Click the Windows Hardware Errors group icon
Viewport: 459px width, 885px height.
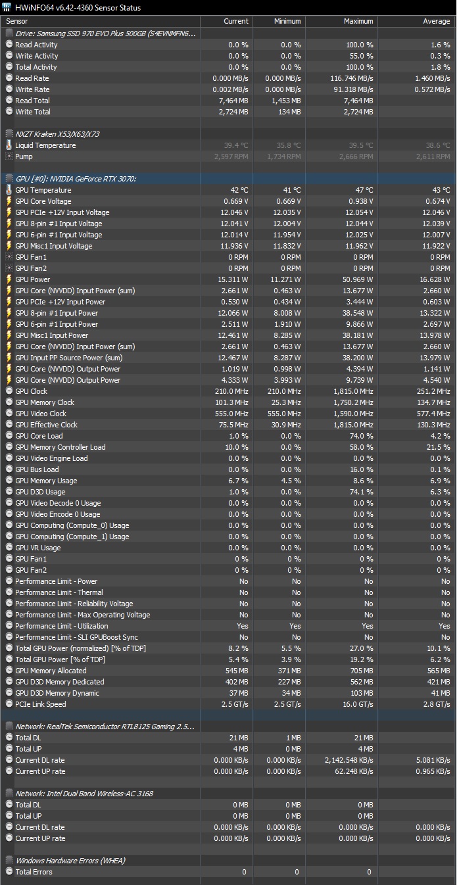[x=9, y=861]
